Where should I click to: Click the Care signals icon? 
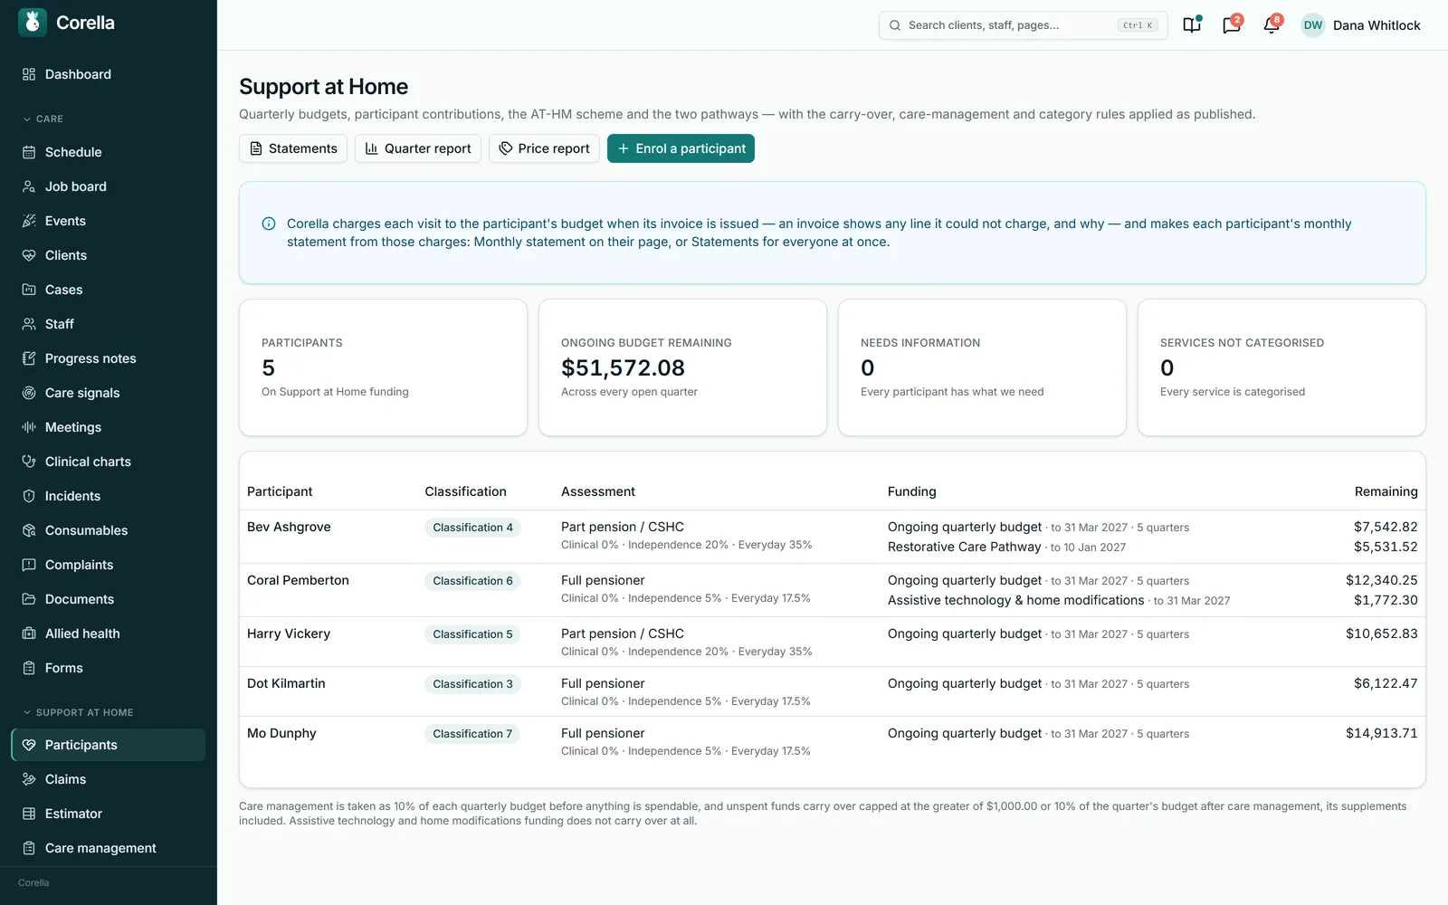coord(29,393)
